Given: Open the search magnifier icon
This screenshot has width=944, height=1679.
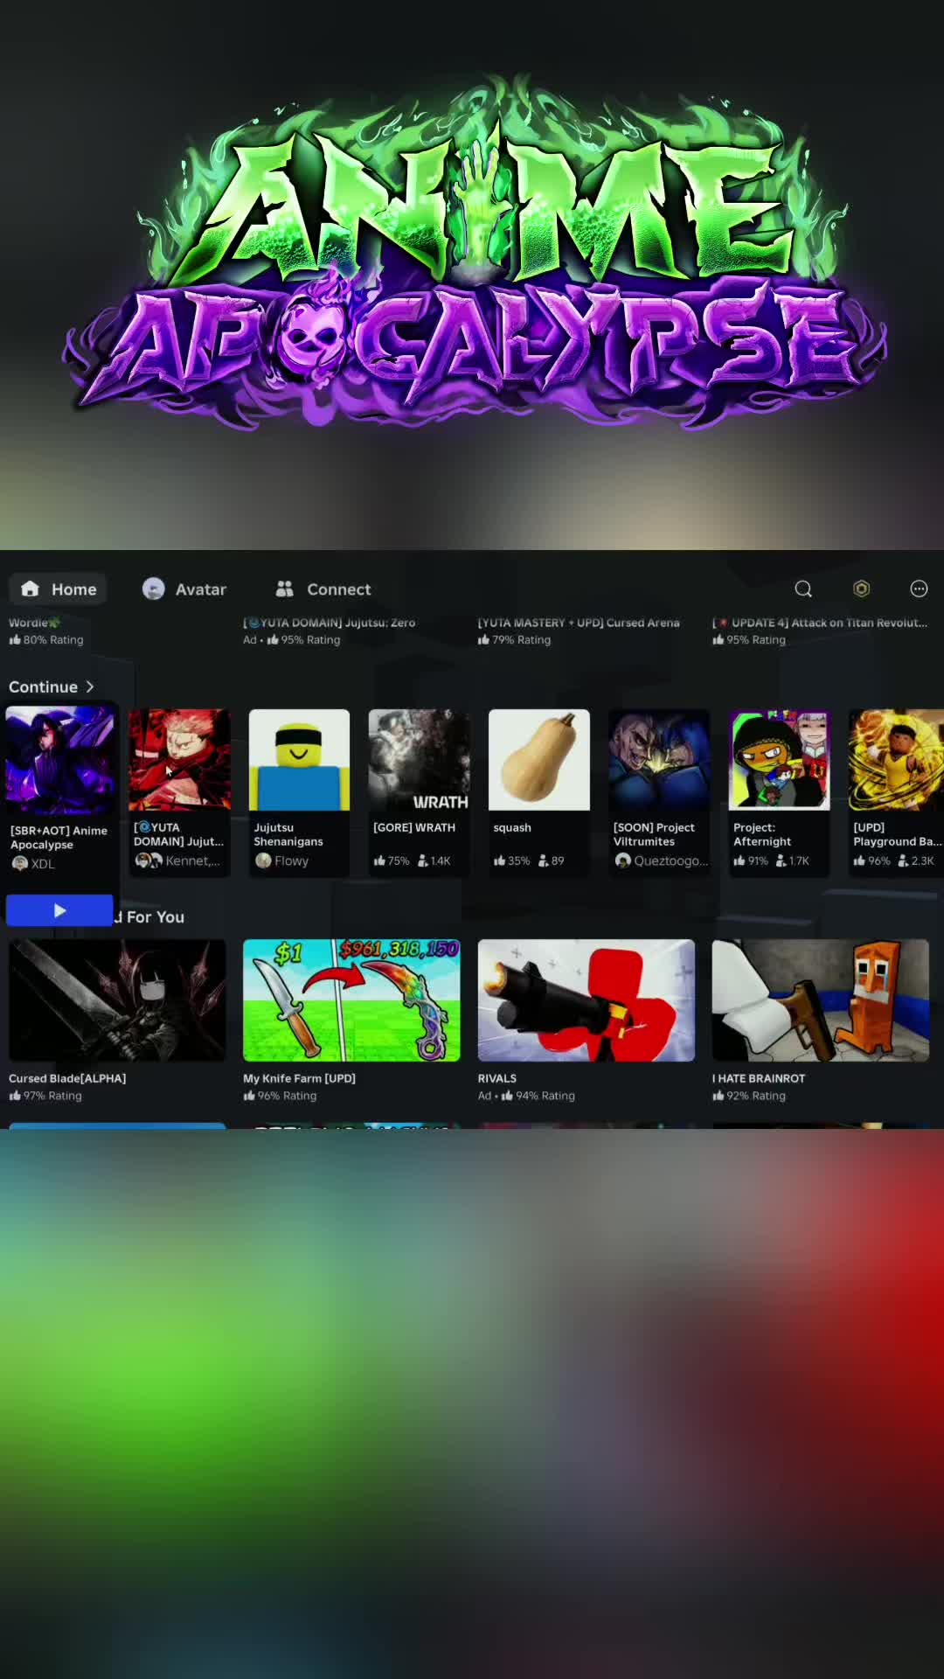Looking at the screenshot, I should pos(803,589).
